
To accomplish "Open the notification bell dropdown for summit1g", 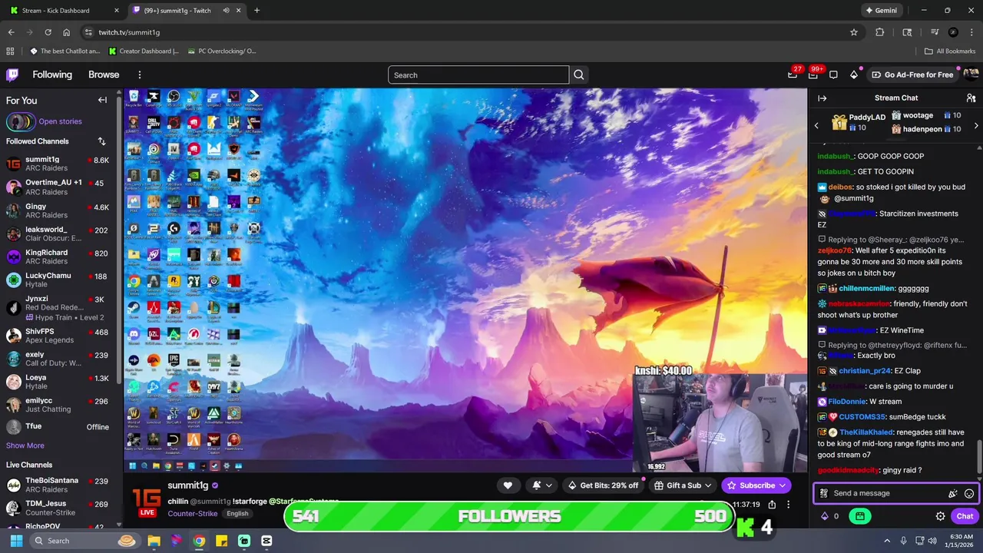I will (x=541, y=485).
